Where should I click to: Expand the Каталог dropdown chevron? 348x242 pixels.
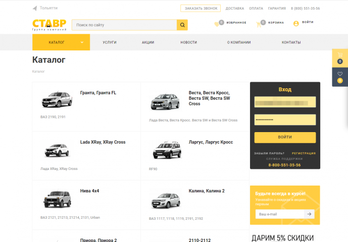coord(82,42)
